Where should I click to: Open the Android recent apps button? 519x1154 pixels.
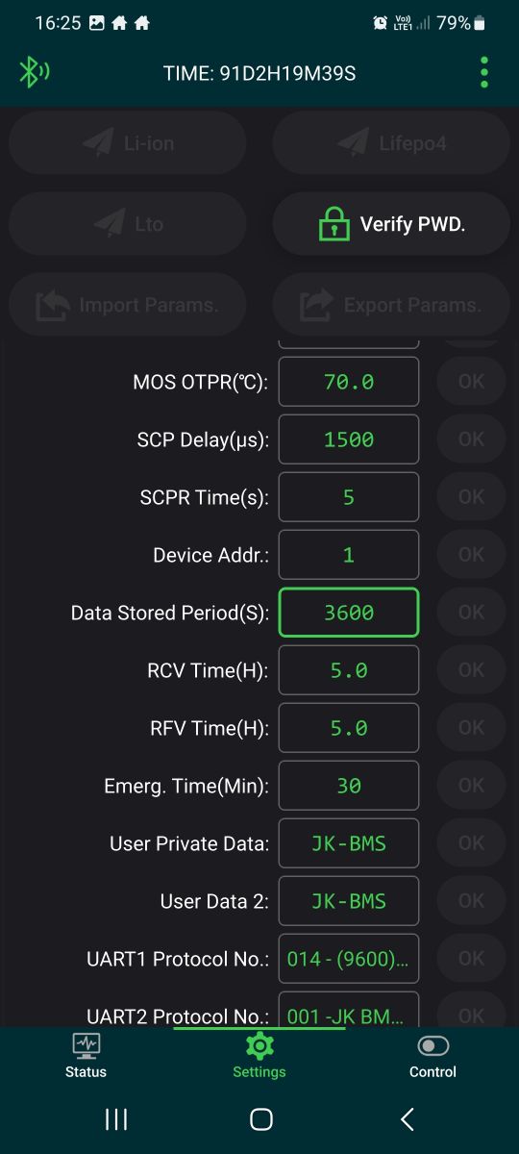point(116,1118)
